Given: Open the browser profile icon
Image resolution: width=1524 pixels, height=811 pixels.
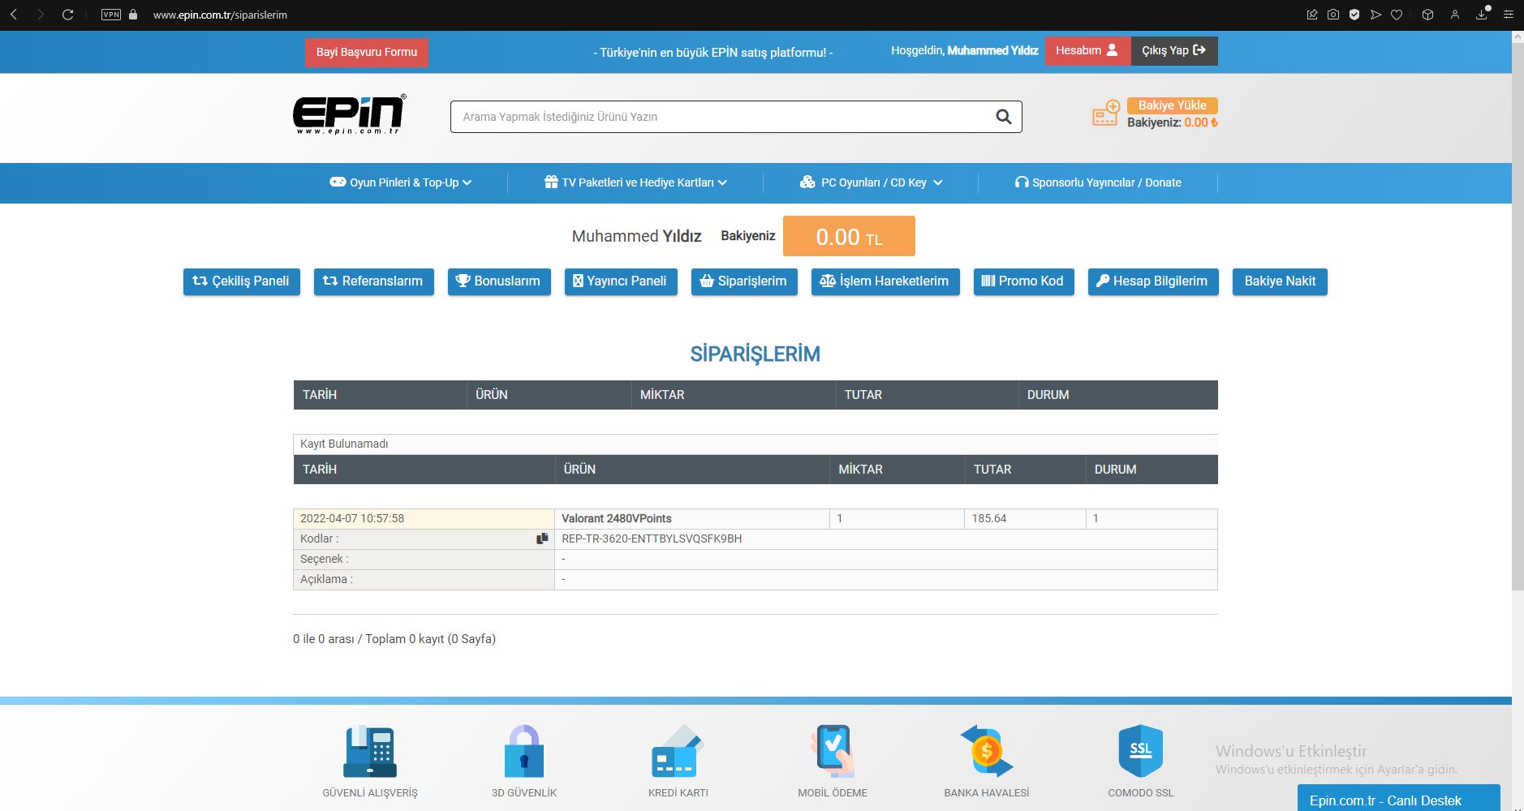Looking at the screenshot, I should (x=1455, y=15).
